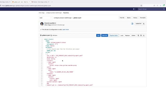The width and height of the screenshot is (166, 93).
Task: Click the 'AGENT_ID: 291' line
Action: click(x=51, y=51)
